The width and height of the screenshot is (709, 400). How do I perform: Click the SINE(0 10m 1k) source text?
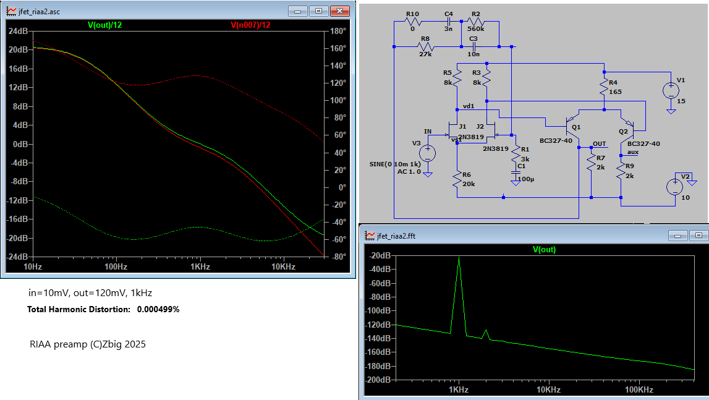click(395, 164)
